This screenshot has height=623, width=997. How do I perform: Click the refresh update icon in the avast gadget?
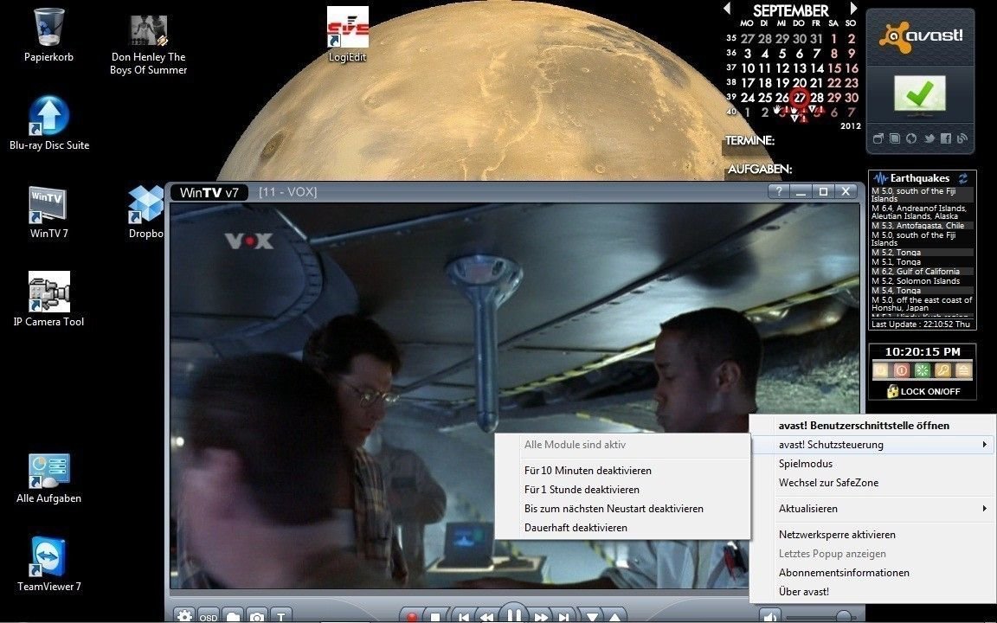coord(911,138)
